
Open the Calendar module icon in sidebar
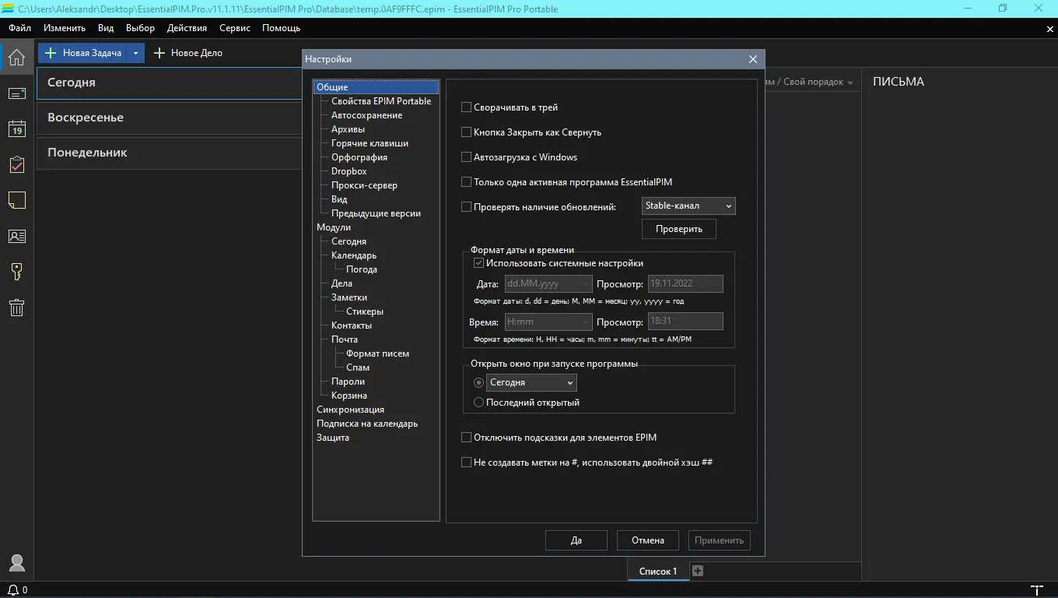[x=16, y=129]
